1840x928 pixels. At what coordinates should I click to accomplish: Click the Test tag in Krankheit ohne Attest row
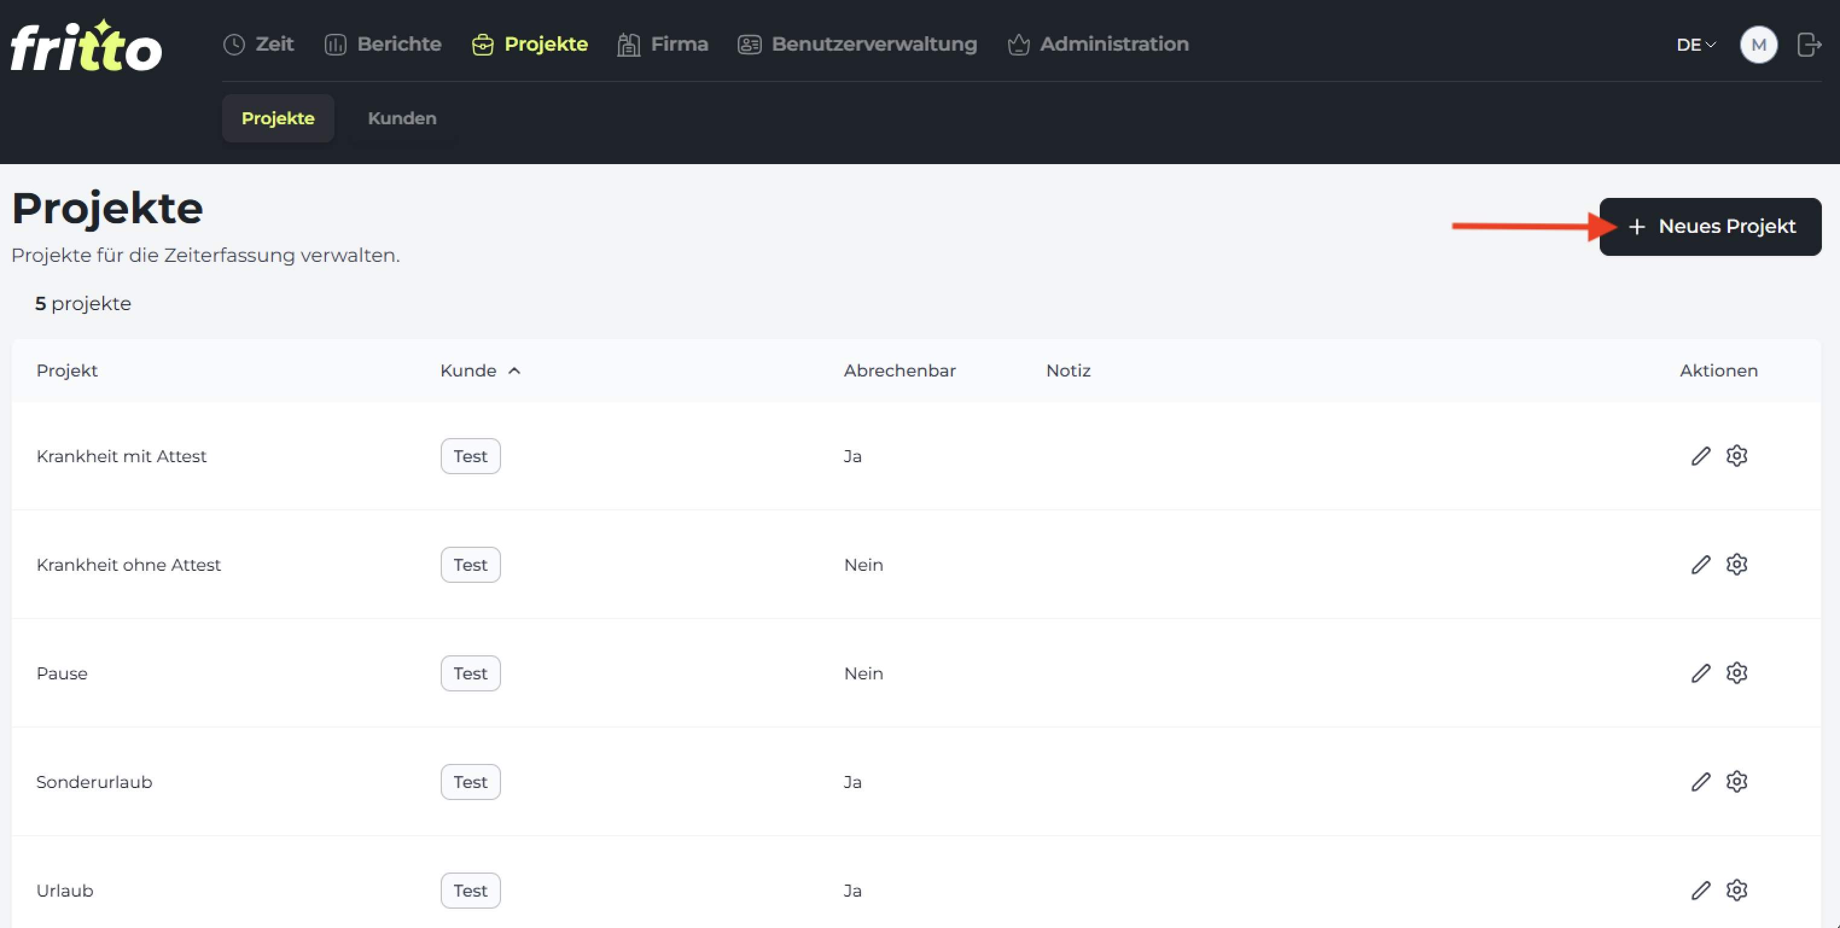click(x=470, y=565)
